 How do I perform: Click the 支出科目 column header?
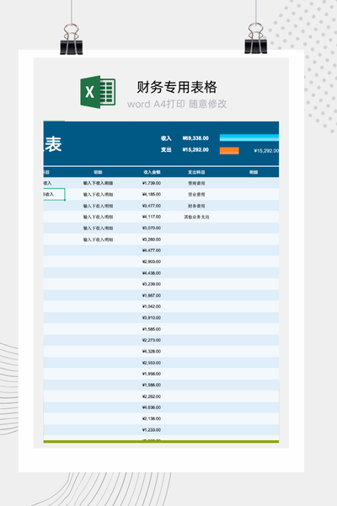tap(196, 172)
